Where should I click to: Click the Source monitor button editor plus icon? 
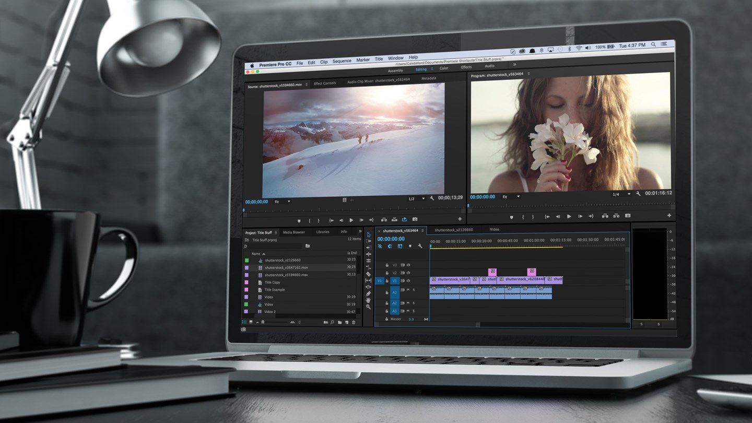pos(460,219)
